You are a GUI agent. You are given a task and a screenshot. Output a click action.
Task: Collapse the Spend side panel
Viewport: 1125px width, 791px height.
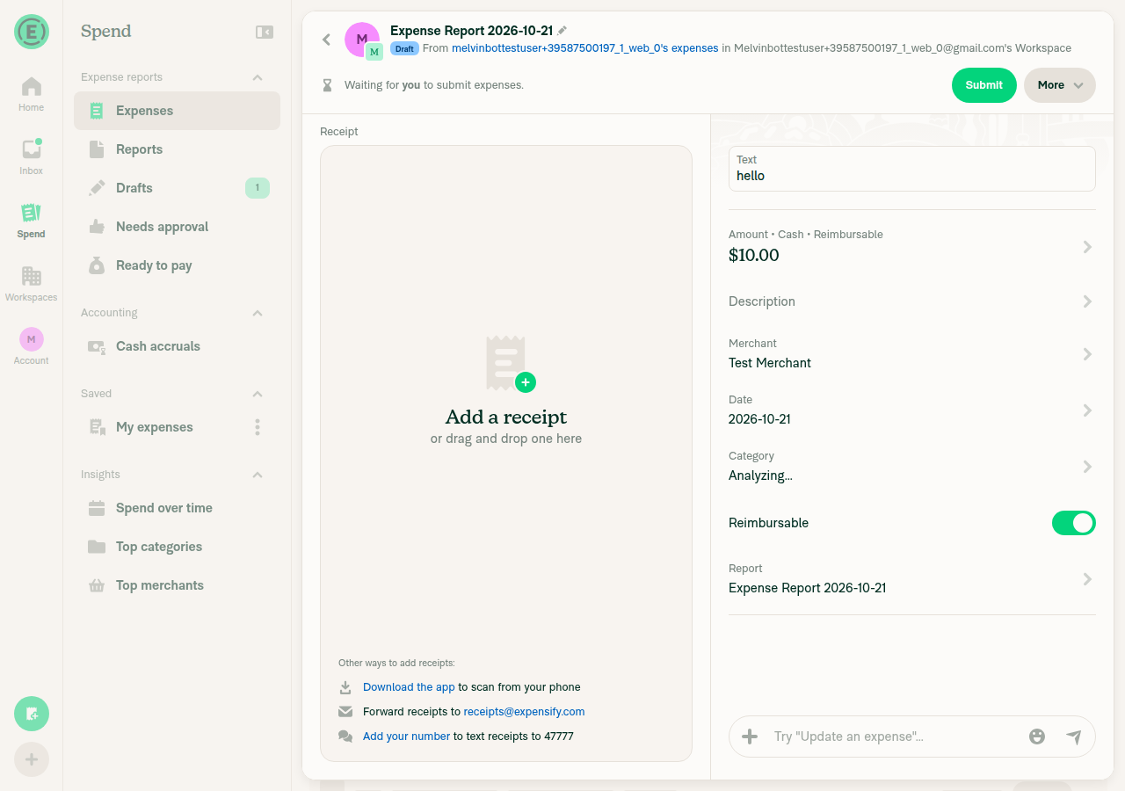coord(265,32)
